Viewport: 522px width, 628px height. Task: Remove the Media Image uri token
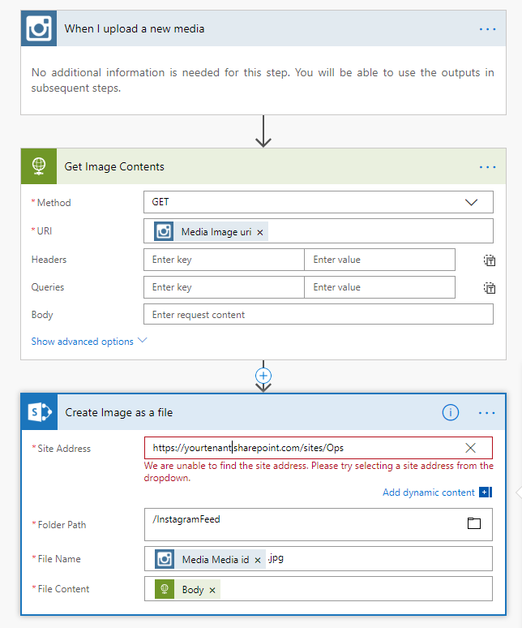260,232
